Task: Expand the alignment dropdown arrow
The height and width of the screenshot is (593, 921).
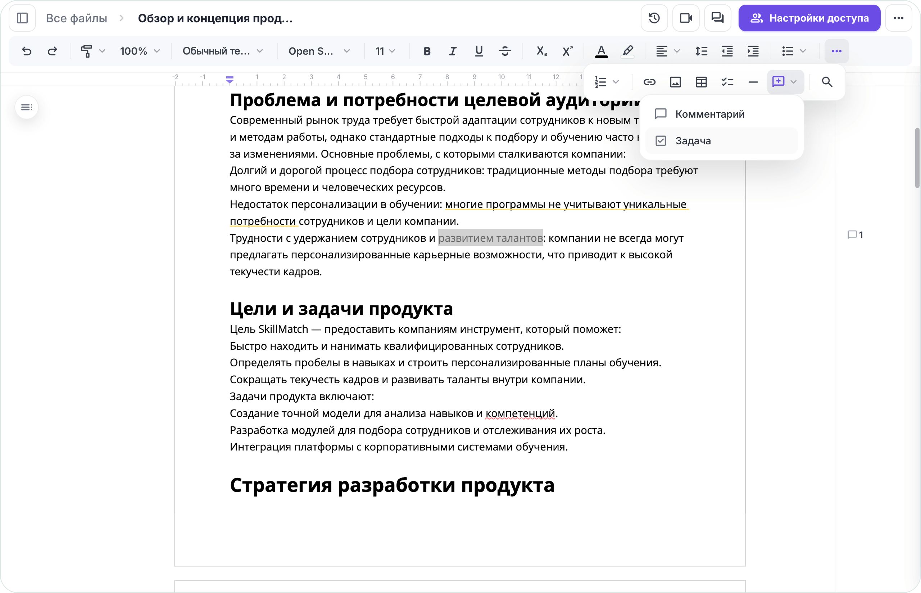Action: click(677, 51)
